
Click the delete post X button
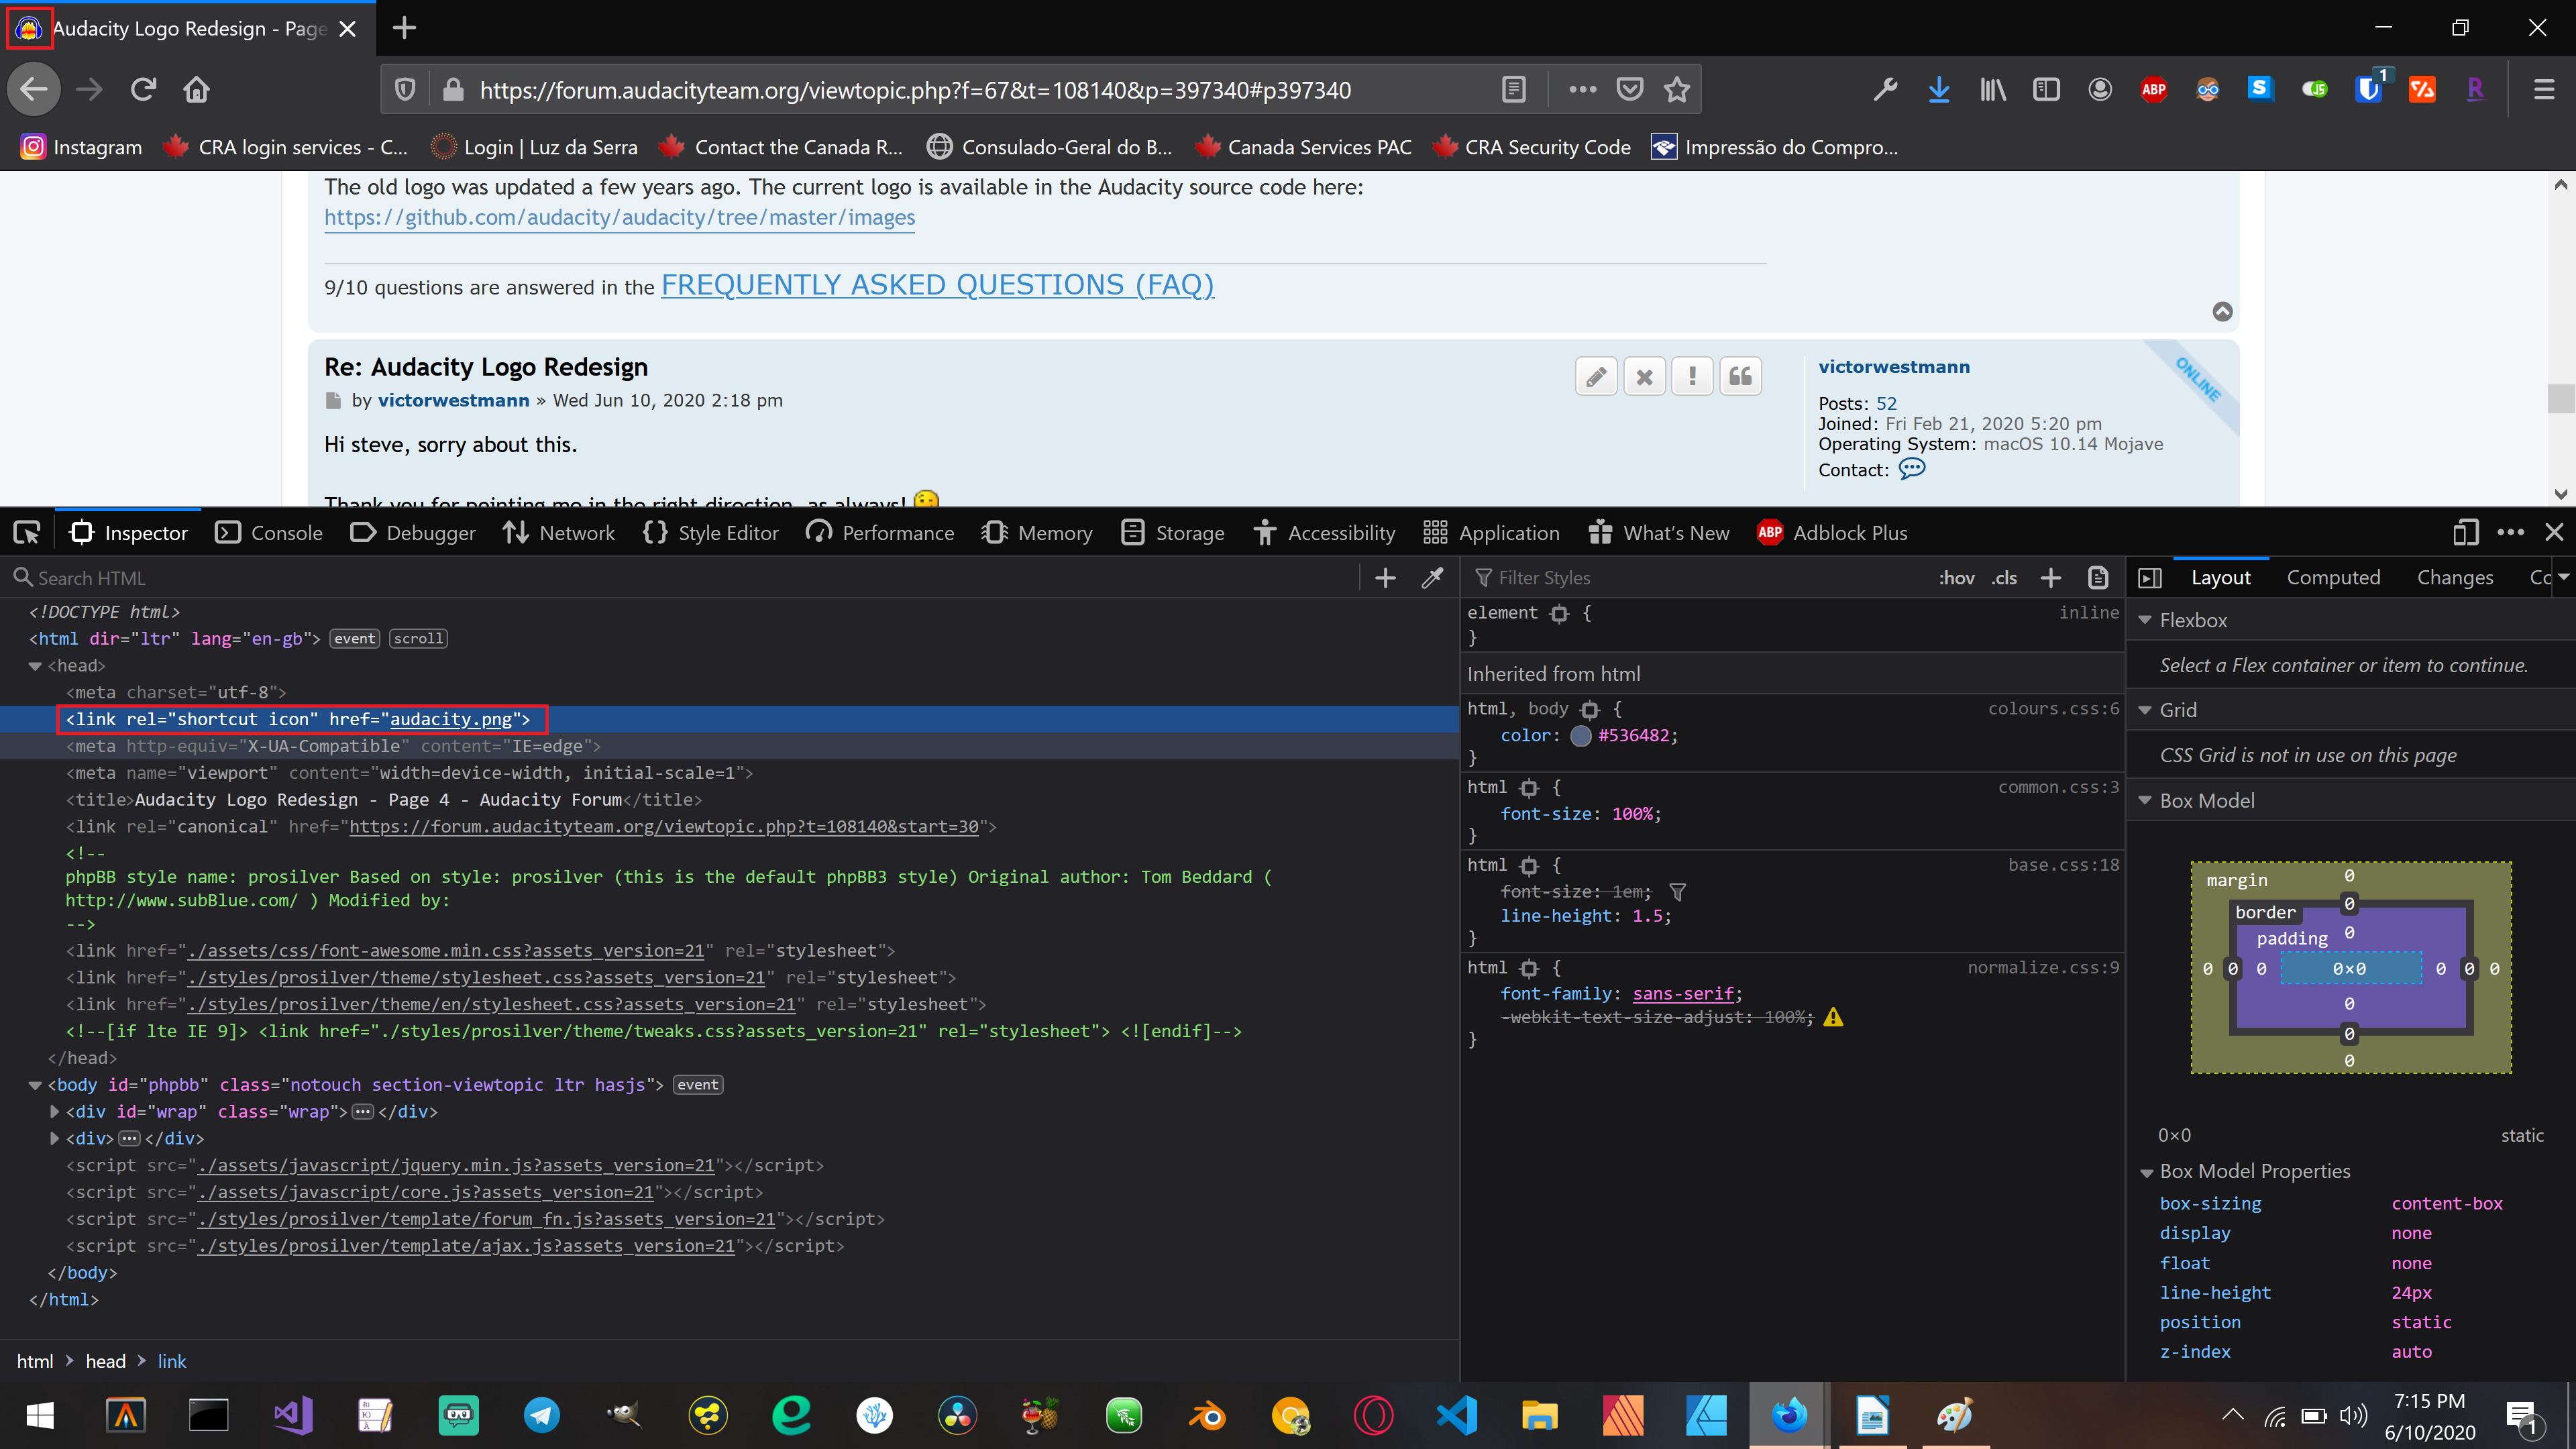point(1644,377)
